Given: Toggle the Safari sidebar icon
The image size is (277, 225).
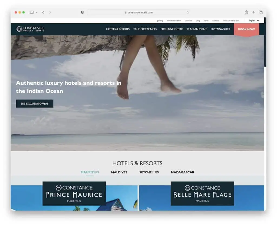Looking at the screenshot, I should 31,12.
